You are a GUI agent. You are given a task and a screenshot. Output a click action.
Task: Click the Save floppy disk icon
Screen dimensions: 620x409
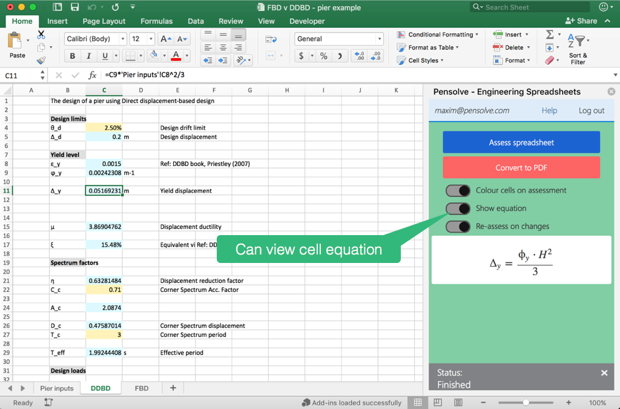point(74,7)
